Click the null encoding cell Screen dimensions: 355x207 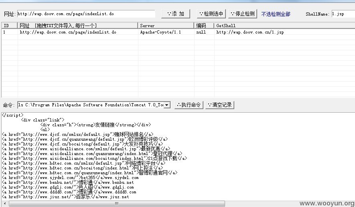pyautogui.click(x=201, y=32)
